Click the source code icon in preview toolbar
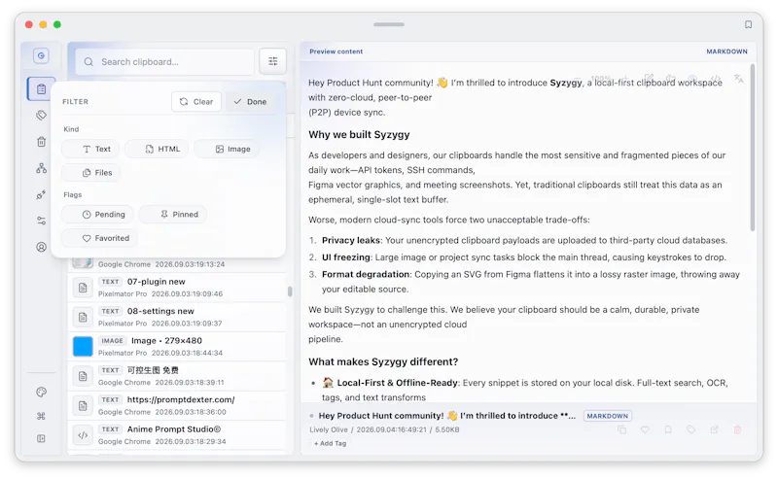The height and width of the screenshot is (479, 778). coord(716,79)
